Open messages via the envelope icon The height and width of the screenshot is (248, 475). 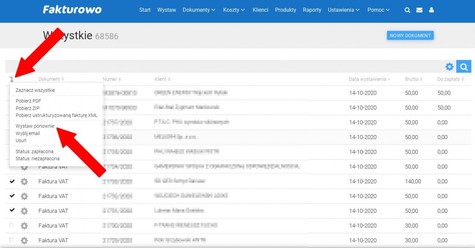(419, 10)
